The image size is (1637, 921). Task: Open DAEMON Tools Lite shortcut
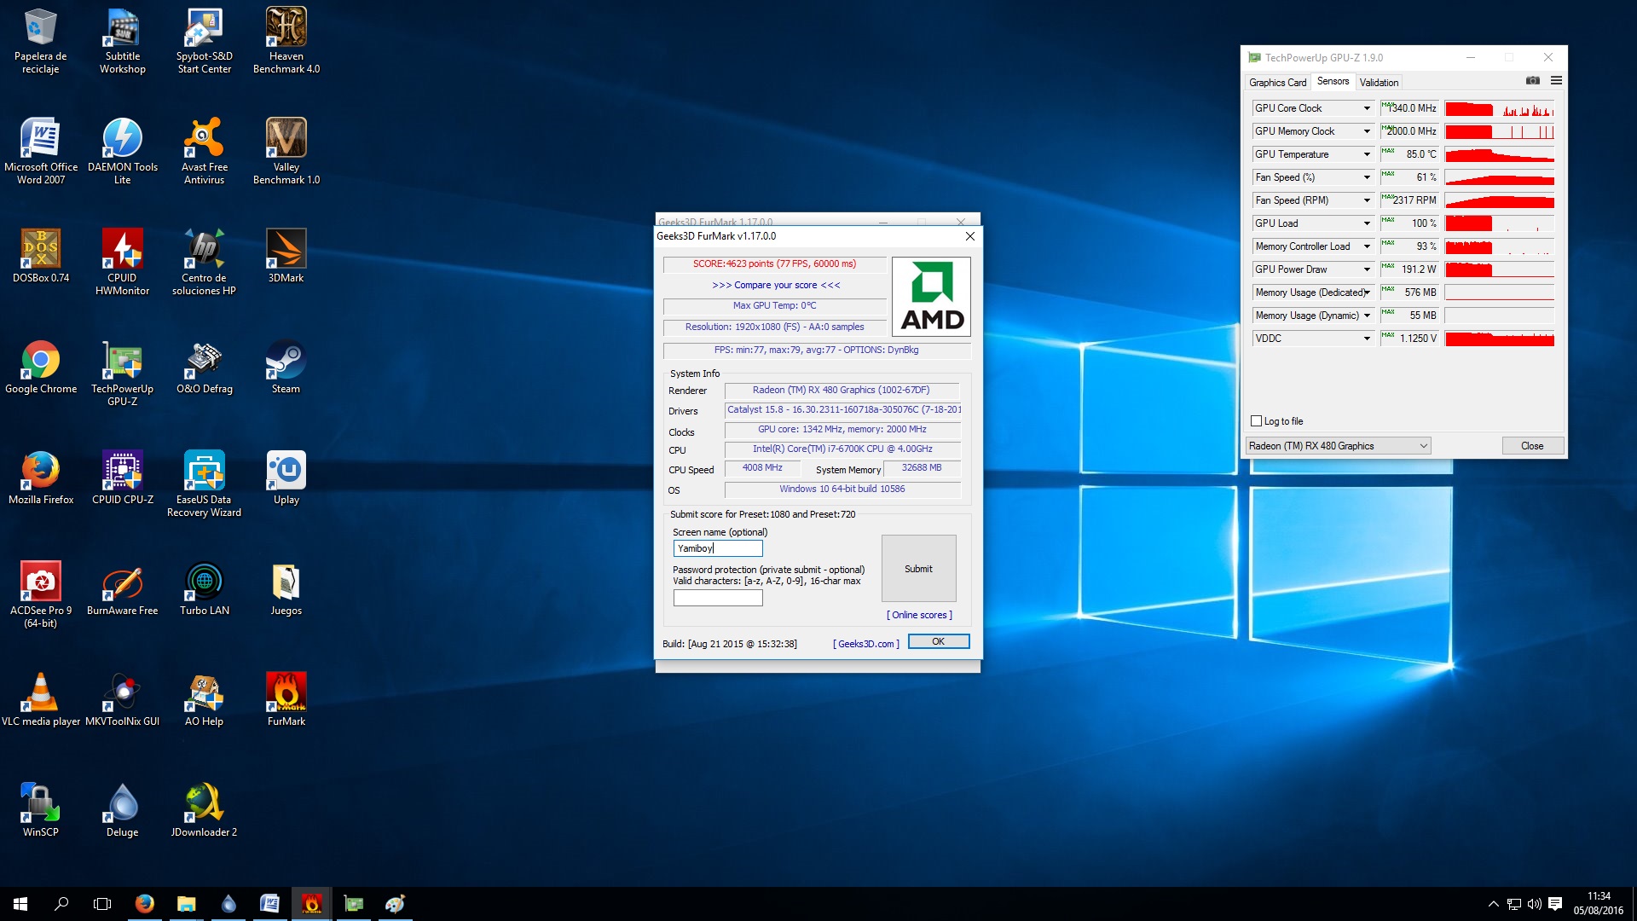click(122, 152)
